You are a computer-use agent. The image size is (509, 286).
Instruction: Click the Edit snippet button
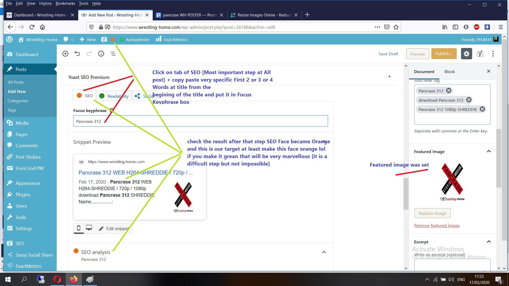tap(114, 229)
